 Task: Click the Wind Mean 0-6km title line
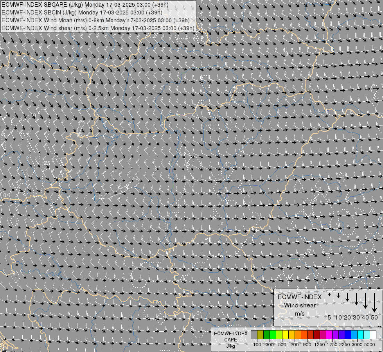pyautogui.click(x=95, y=20)
